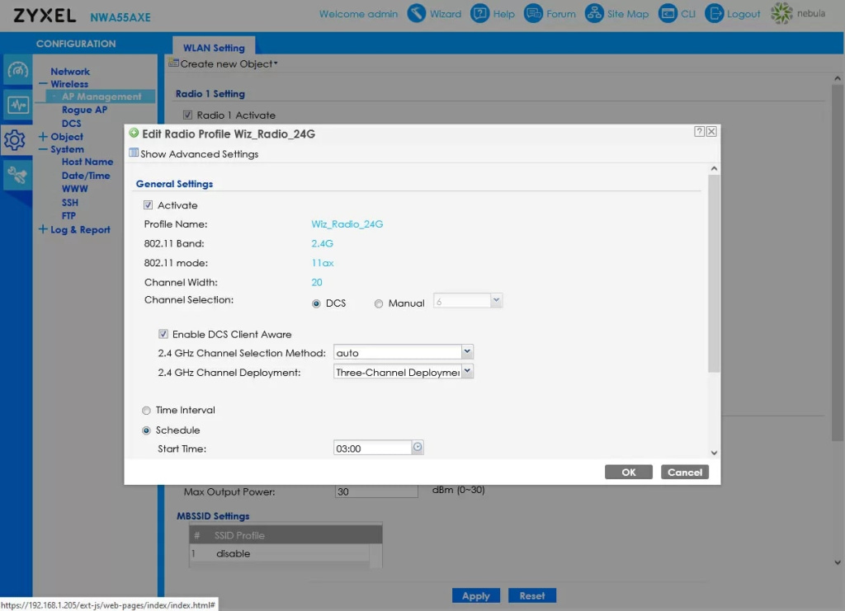The height and width of the screenshot is (611, 845).
Task: Uncheck the Activate checkbox in General Settings
Action: point(149,205)
